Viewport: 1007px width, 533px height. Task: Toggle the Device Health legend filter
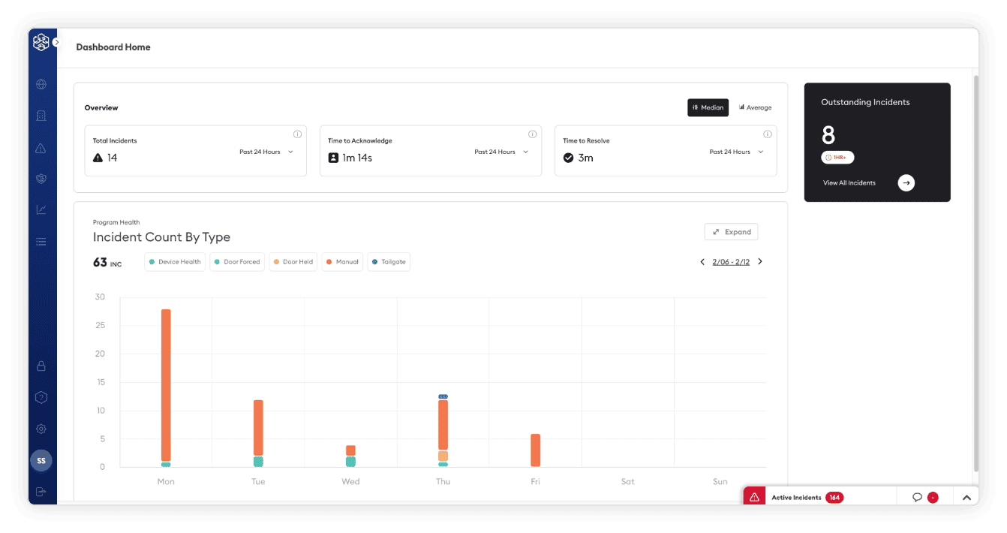pyautogui.click(x=175, y=262)
